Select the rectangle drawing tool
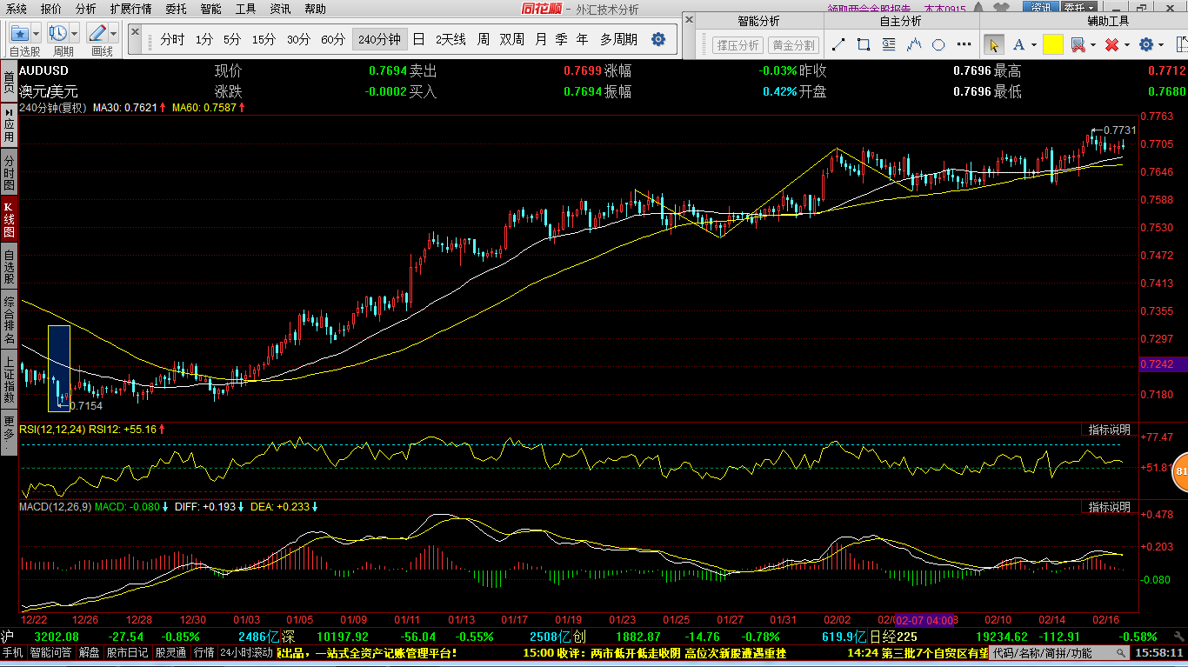 tap(864, 45)
